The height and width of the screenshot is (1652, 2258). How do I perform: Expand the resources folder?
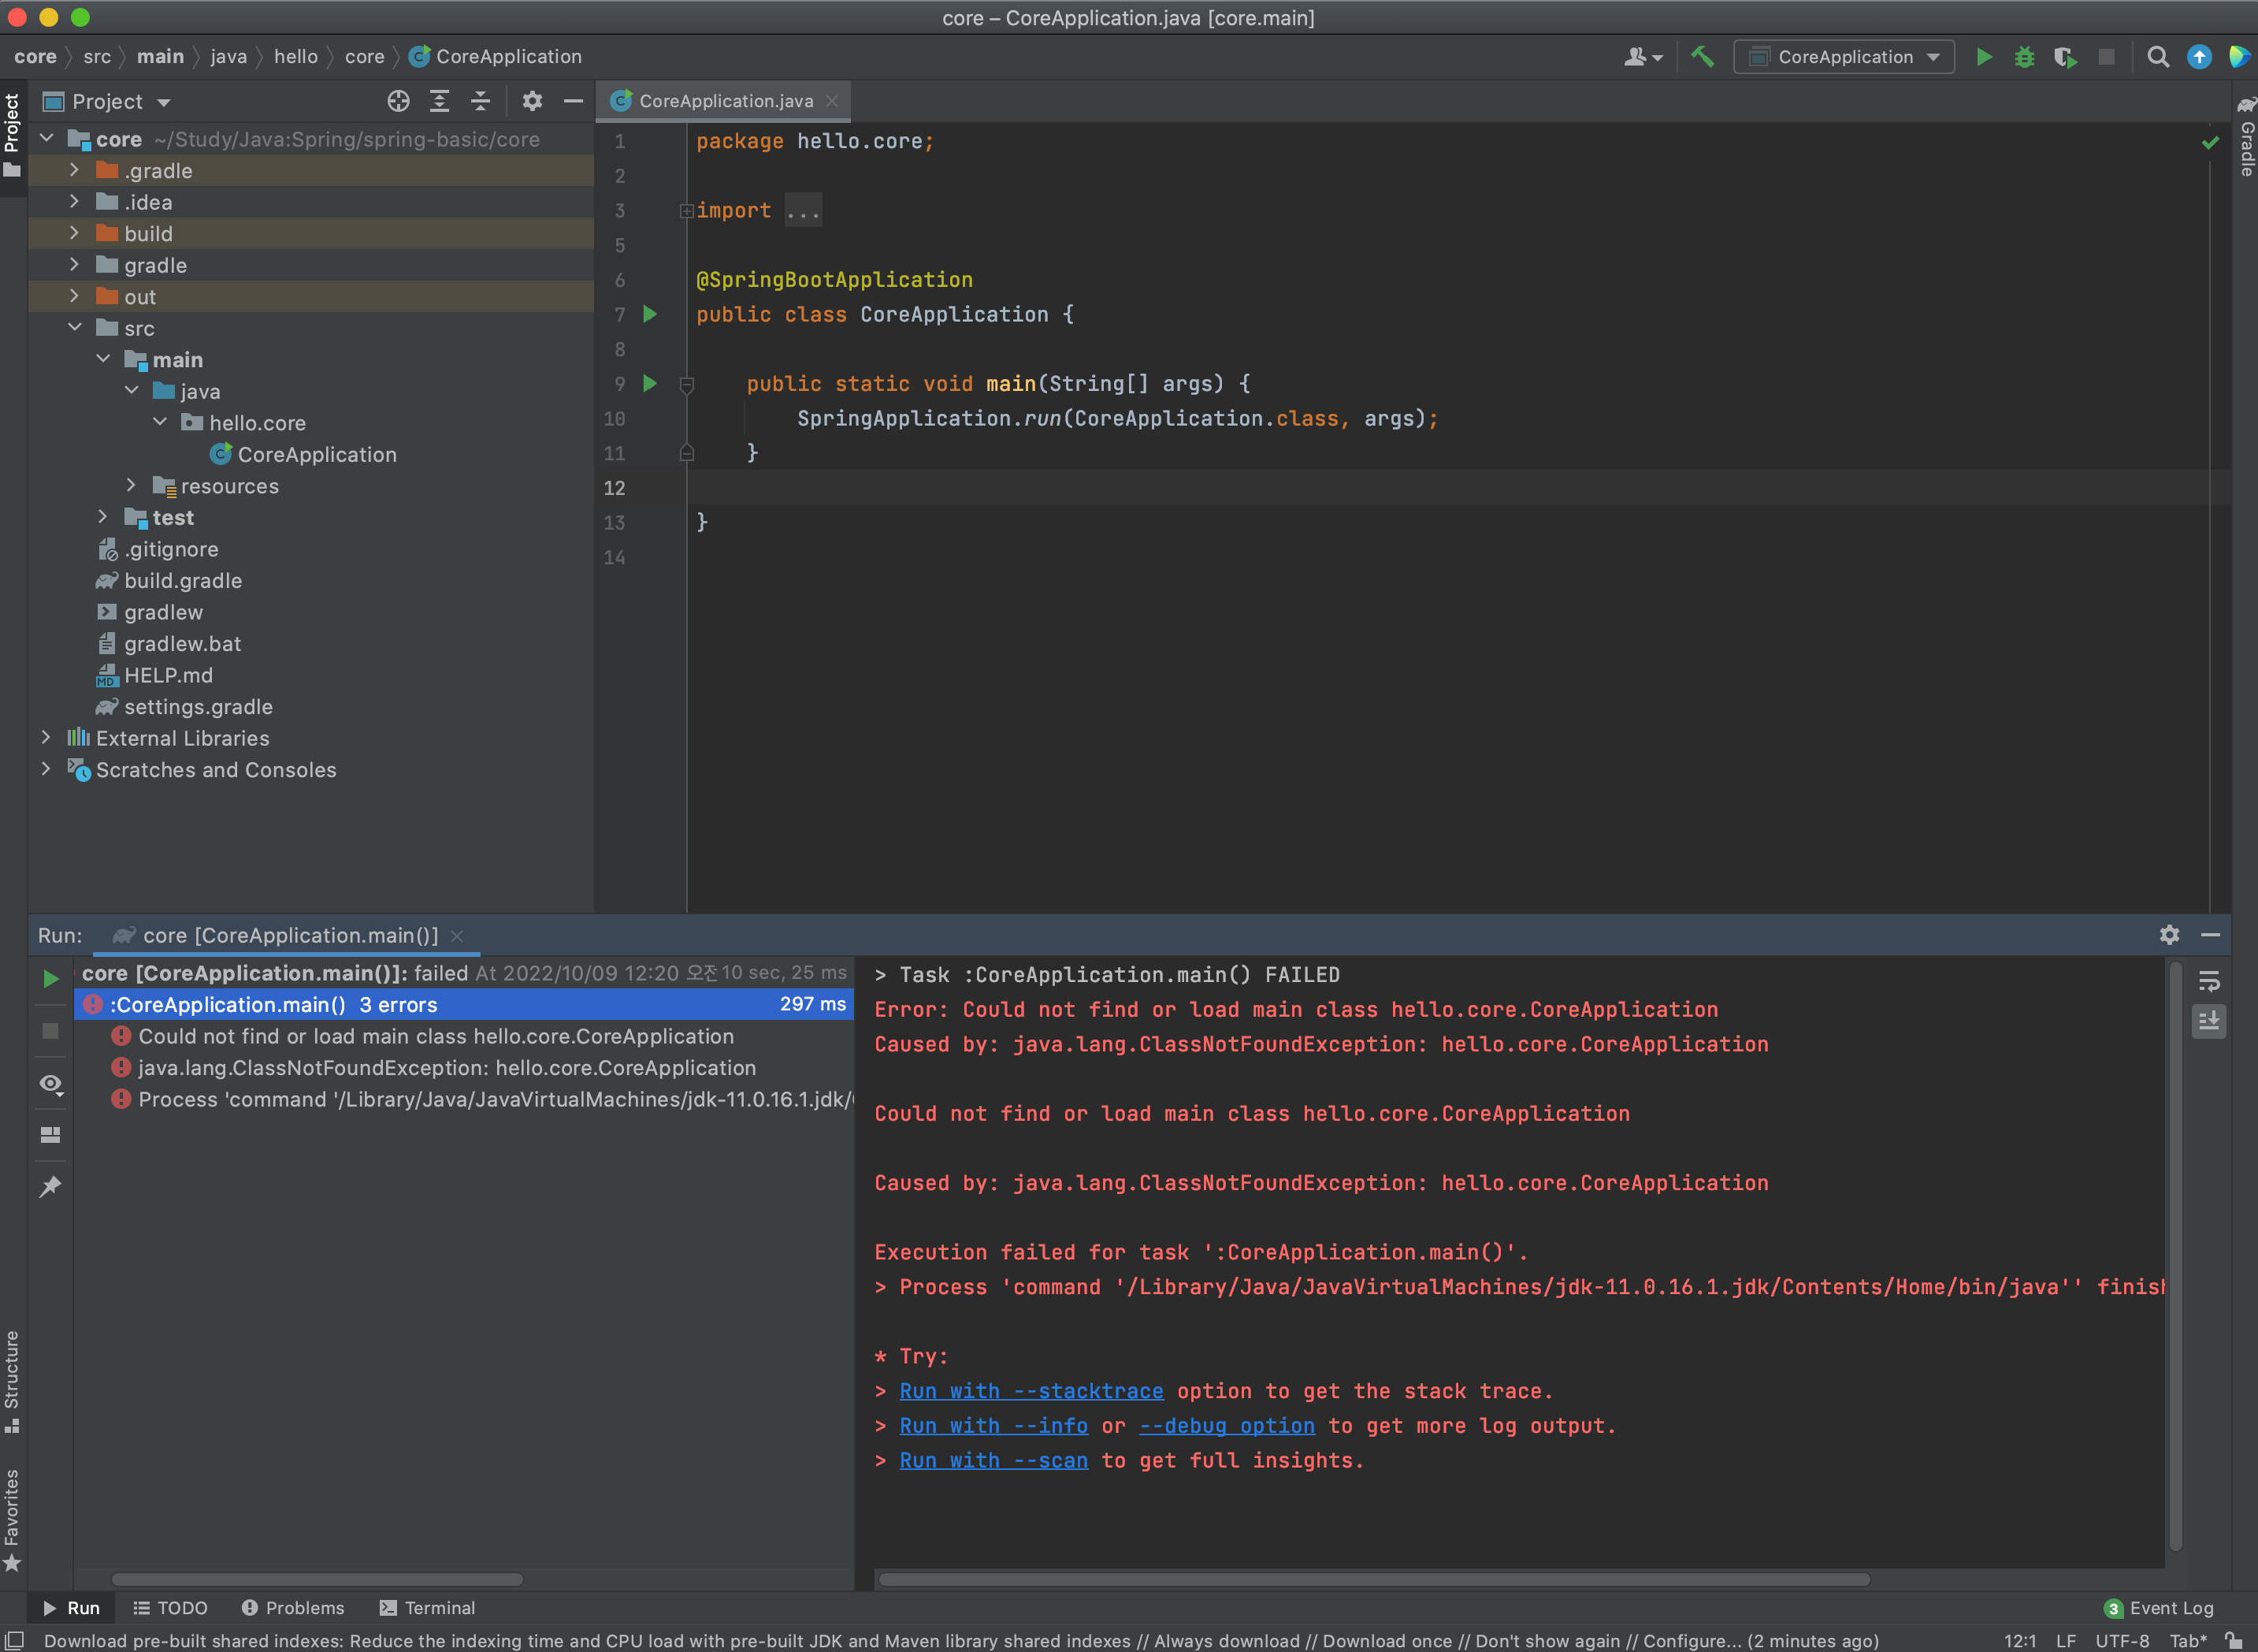131,485
